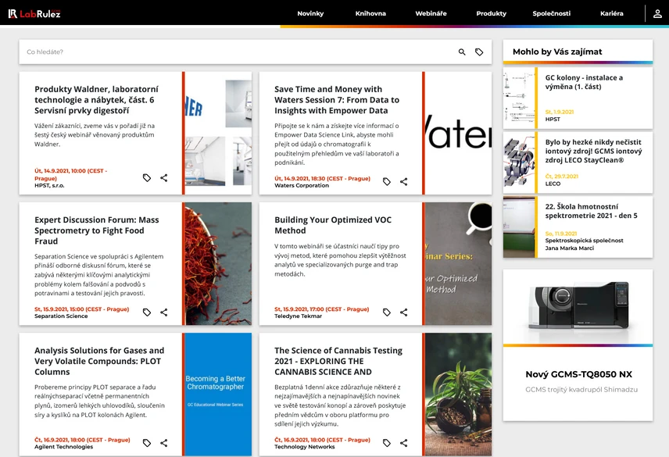
Task: Navigate to Kariéra page
Action: pos(612,13)
